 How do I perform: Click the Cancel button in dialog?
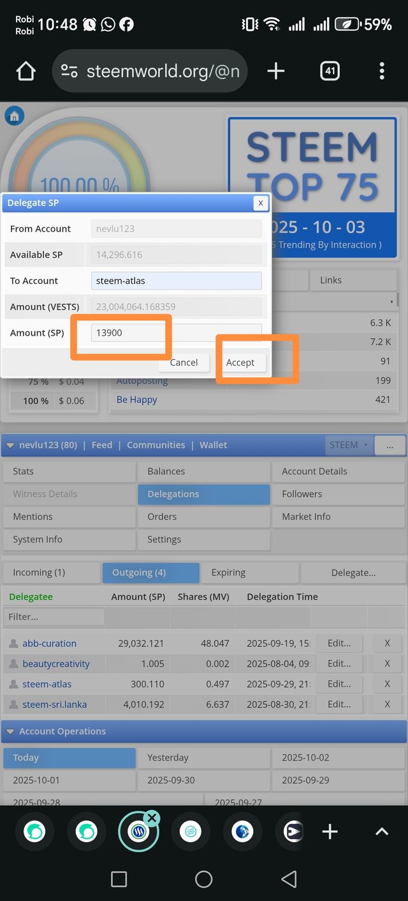coord(184,362)
